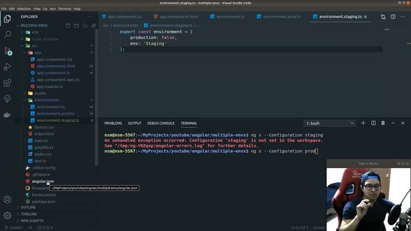Switch to DEBUG CONSOLE panel tab
This screenshot has width=411, height=231.
click(x=161, y=123)
